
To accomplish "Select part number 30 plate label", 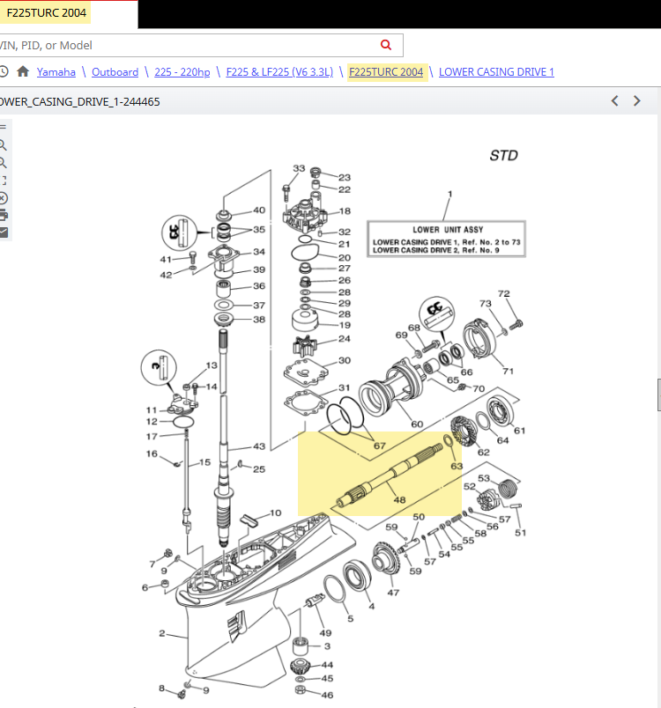I will pyautogui.click(x=345, y=360).
